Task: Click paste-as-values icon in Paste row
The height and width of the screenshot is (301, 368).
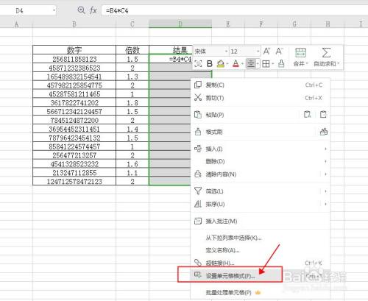Action: (x=308, y=115)
